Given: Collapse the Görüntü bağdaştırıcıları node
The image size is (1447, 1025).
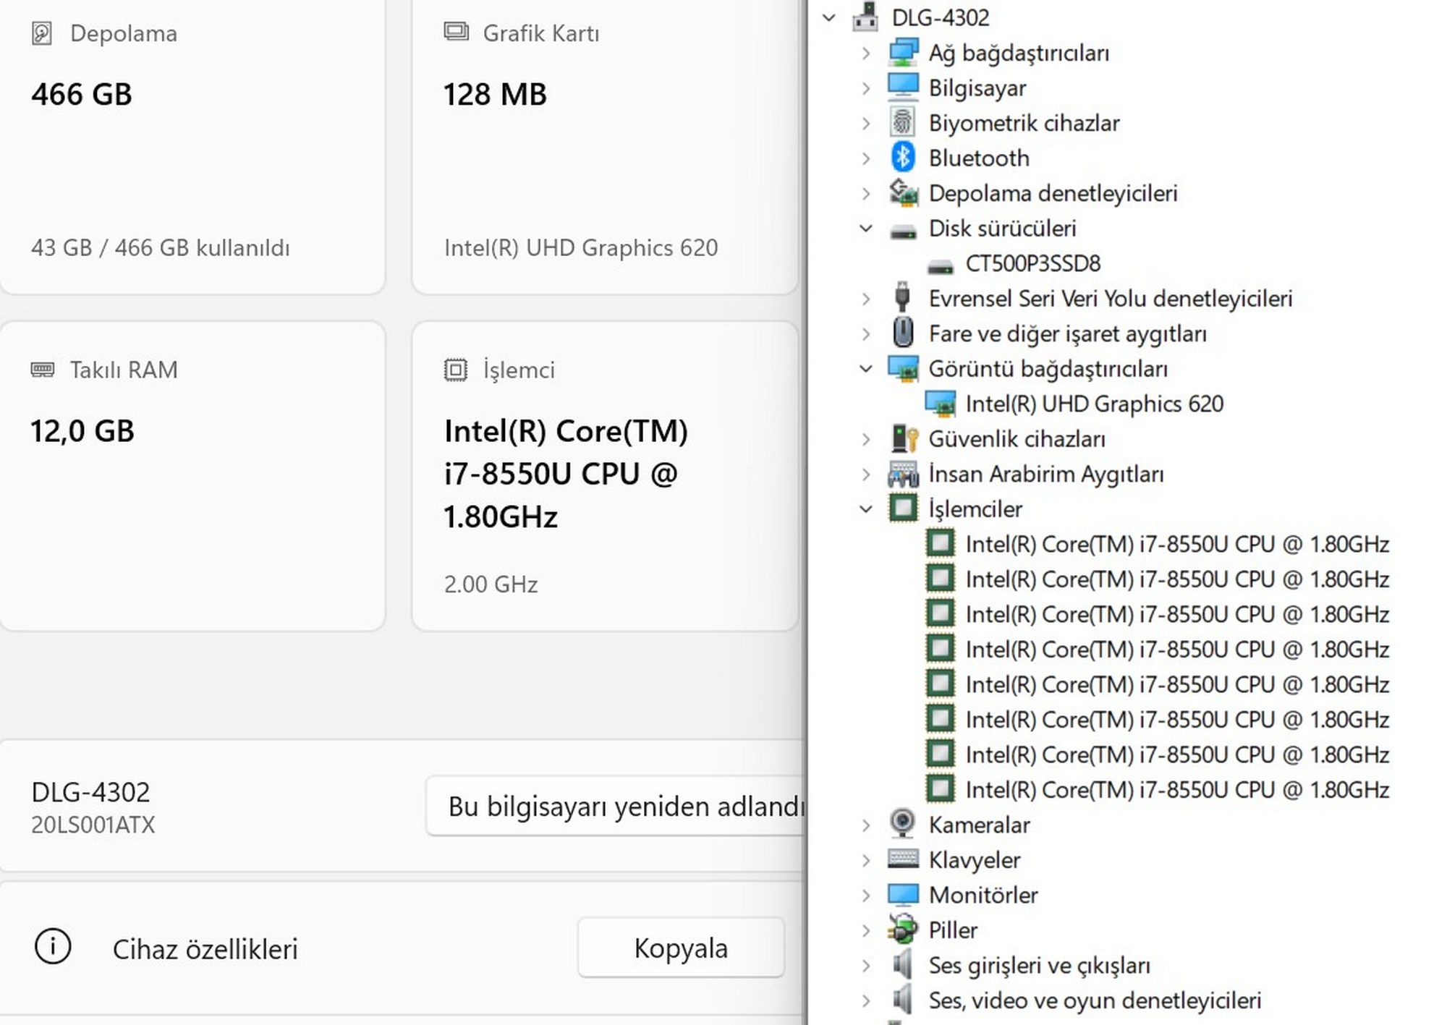Looking at the screenshot, I should [x=865, y=368].
